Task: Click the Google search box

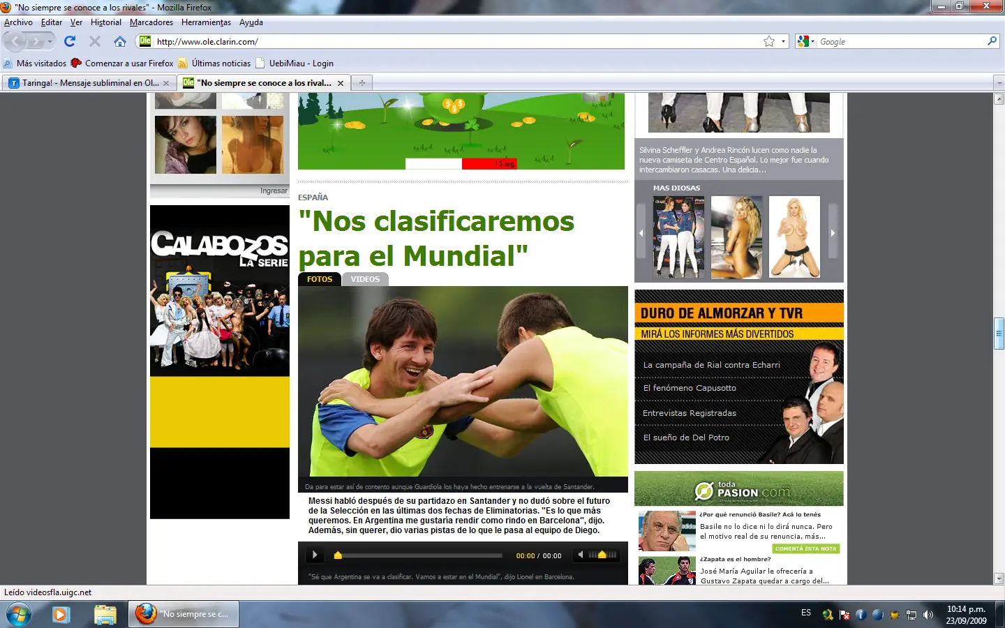Action: pyautogui.click(x=901, y=42)
